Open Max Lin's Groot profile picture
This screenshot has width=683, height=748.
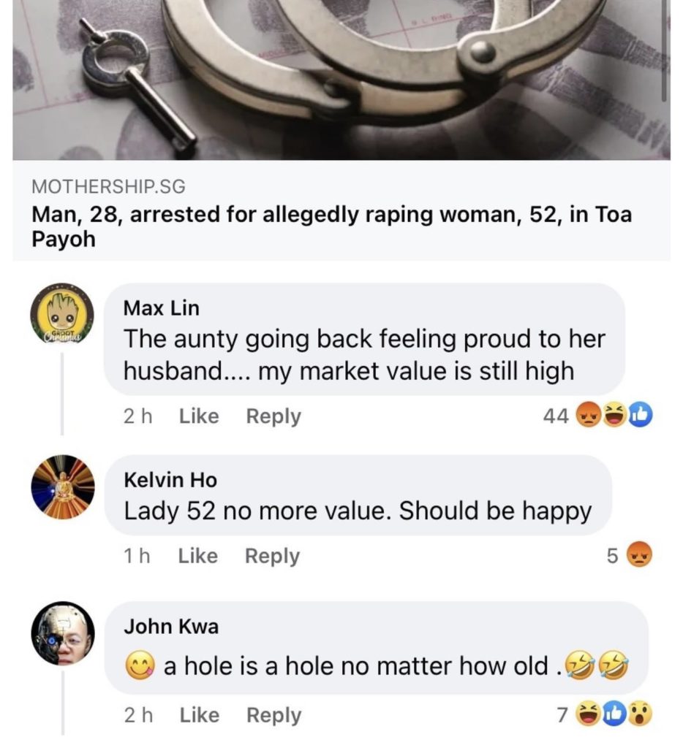coord(63,314)
